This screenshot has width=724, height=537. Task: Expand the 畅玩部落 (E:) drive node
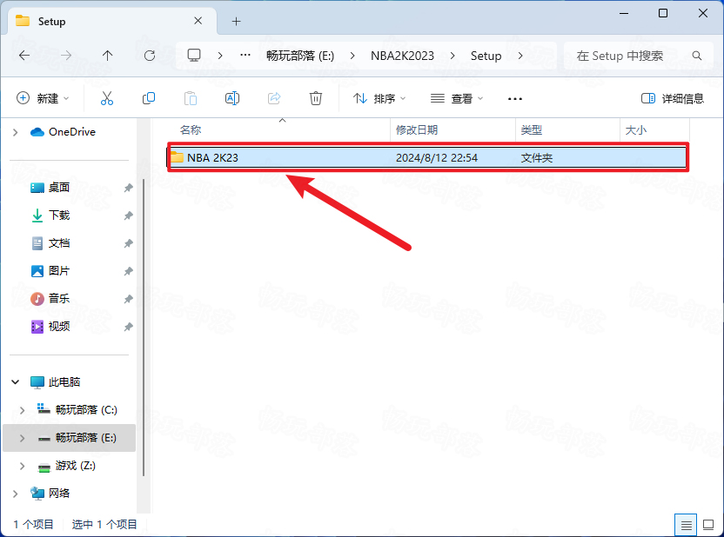(22, 438)
